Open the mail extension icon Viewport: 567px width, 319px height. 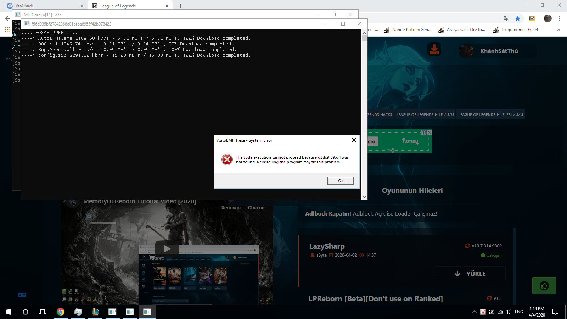pyautogui.click(x=532, y=18)
